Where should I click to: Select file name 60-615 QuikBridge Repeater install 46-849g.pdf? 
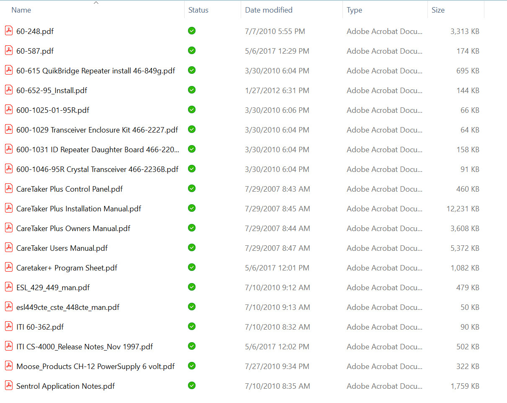95,71
